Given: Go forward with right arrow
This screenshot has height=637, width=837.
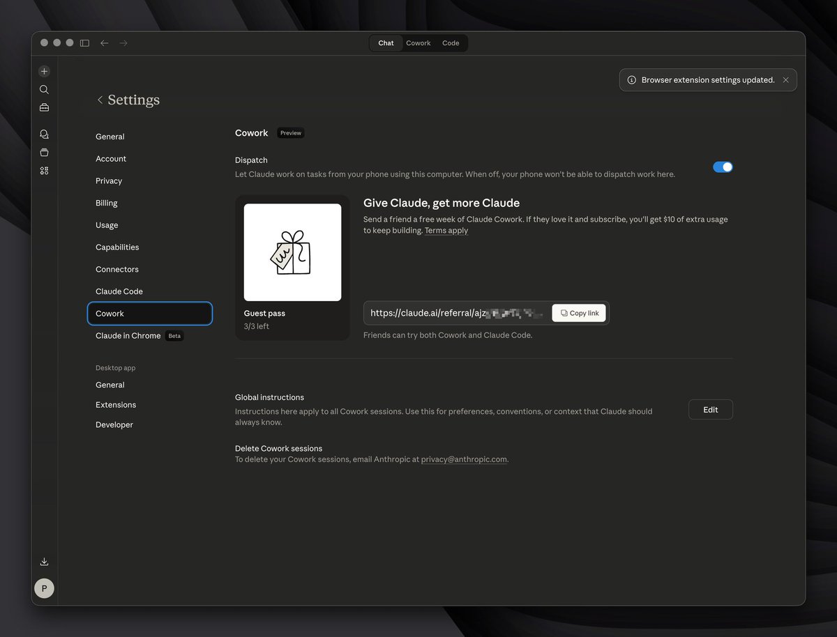Looking at the screenshot, I should (123, 43).
